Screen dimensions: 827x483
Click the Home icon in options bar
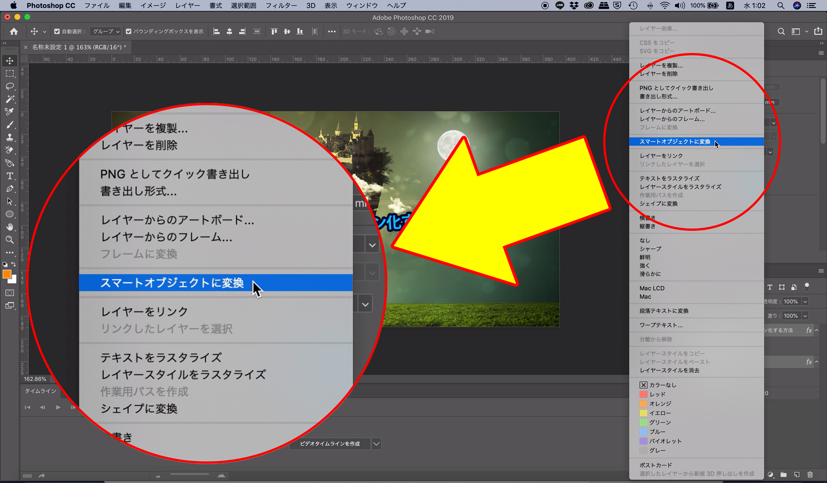14,31
